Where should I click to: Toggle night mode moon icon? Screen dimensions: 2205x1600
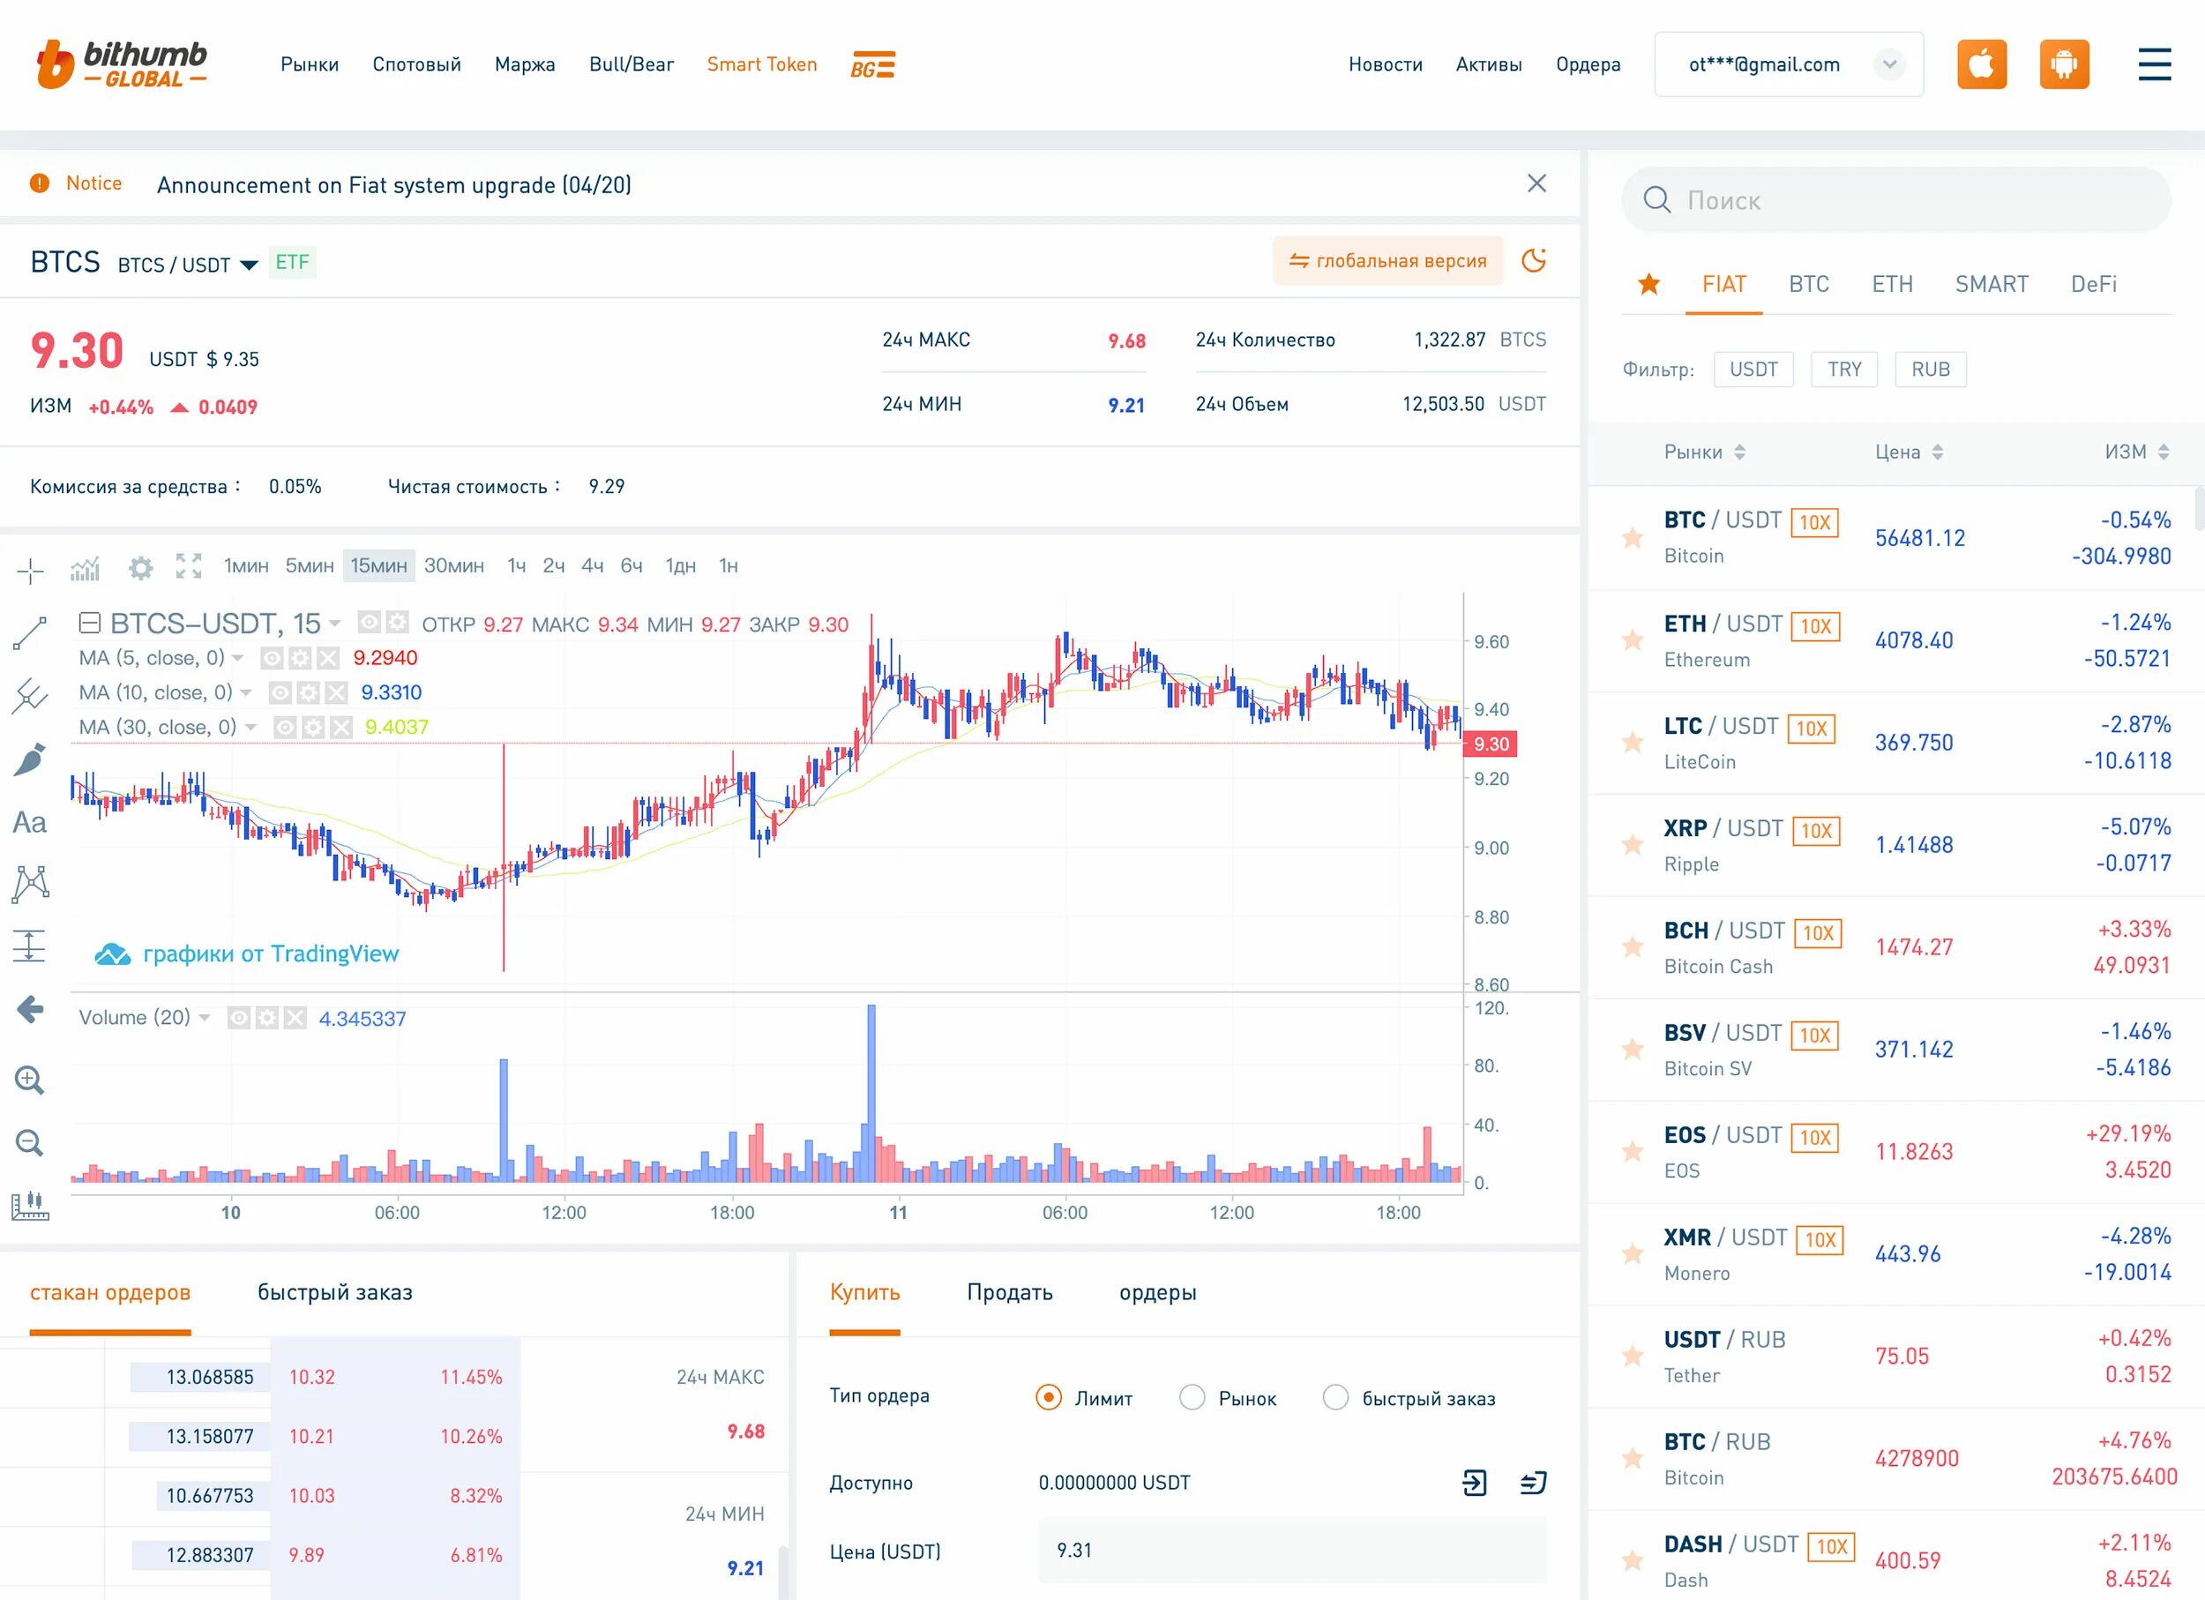pos(1533,260)
